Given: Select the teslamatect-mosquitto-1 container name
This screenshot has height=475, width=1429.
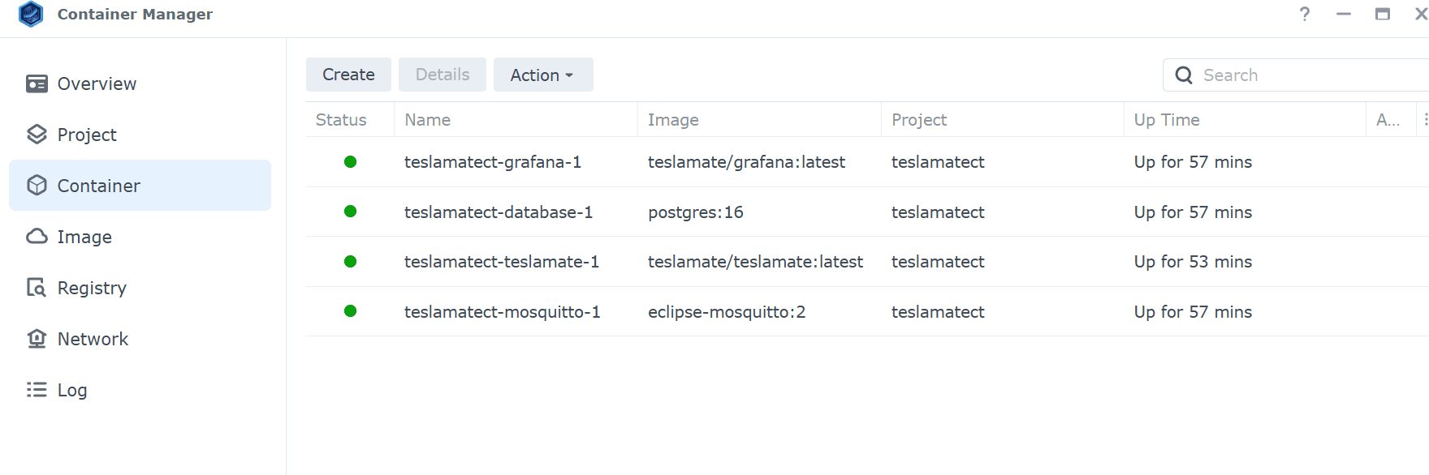Looking at the screenshot, I should click(503, 312).
